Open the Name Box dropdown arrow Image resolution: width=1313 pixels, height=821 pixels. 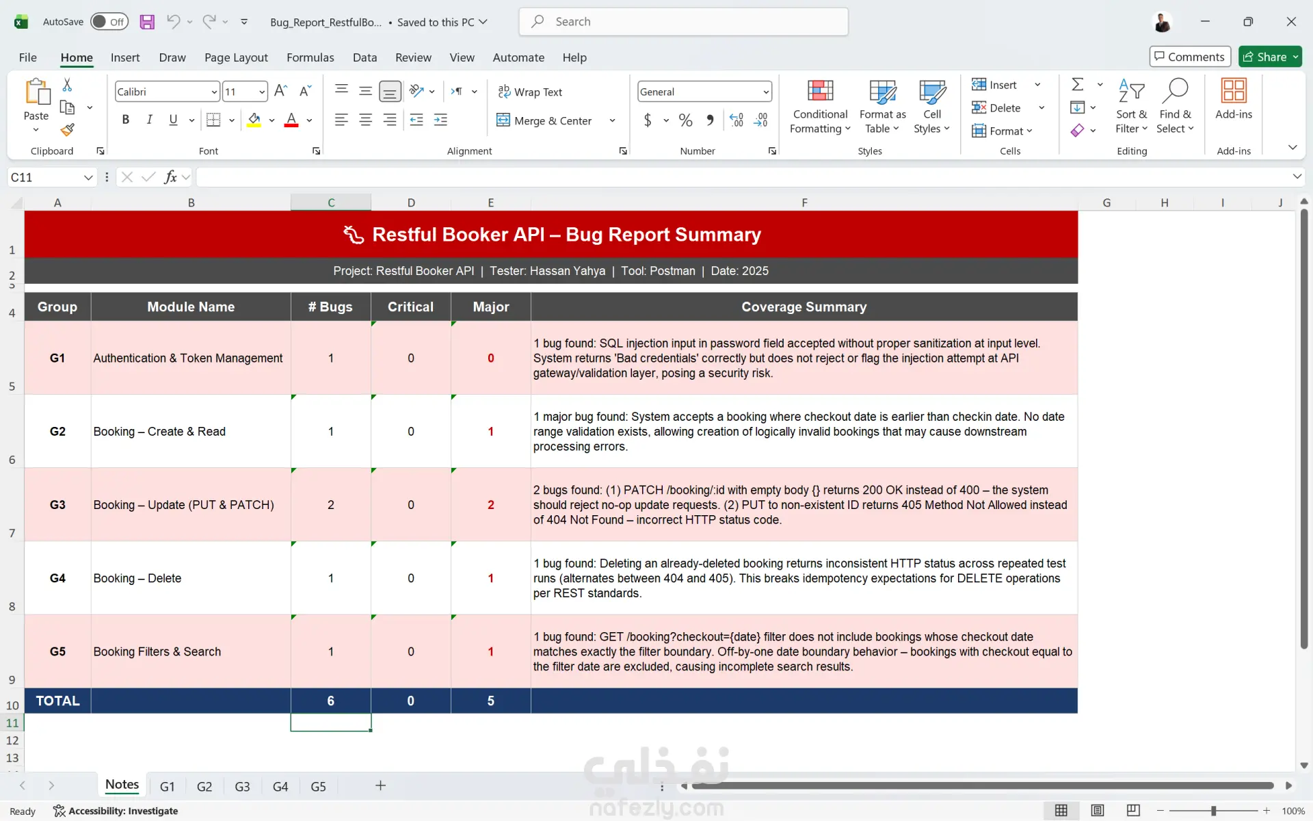coord(88,177)
